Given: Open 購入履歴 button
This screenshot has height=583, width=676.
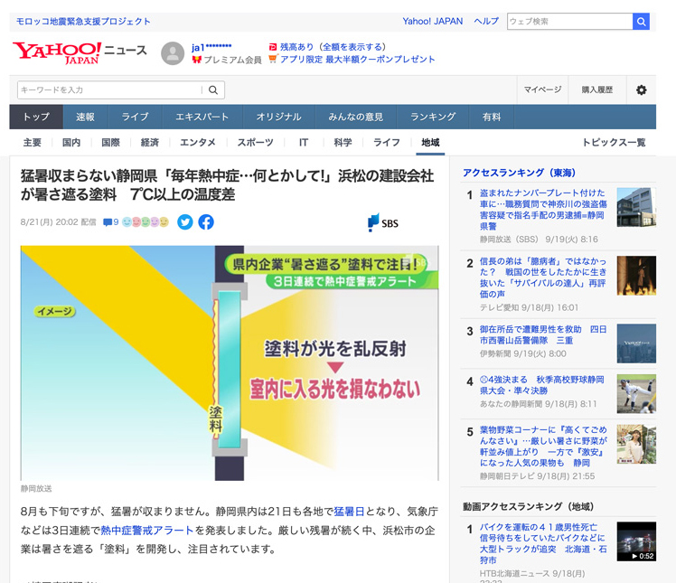Looking at the screenshot, I should tap(597, 89).
